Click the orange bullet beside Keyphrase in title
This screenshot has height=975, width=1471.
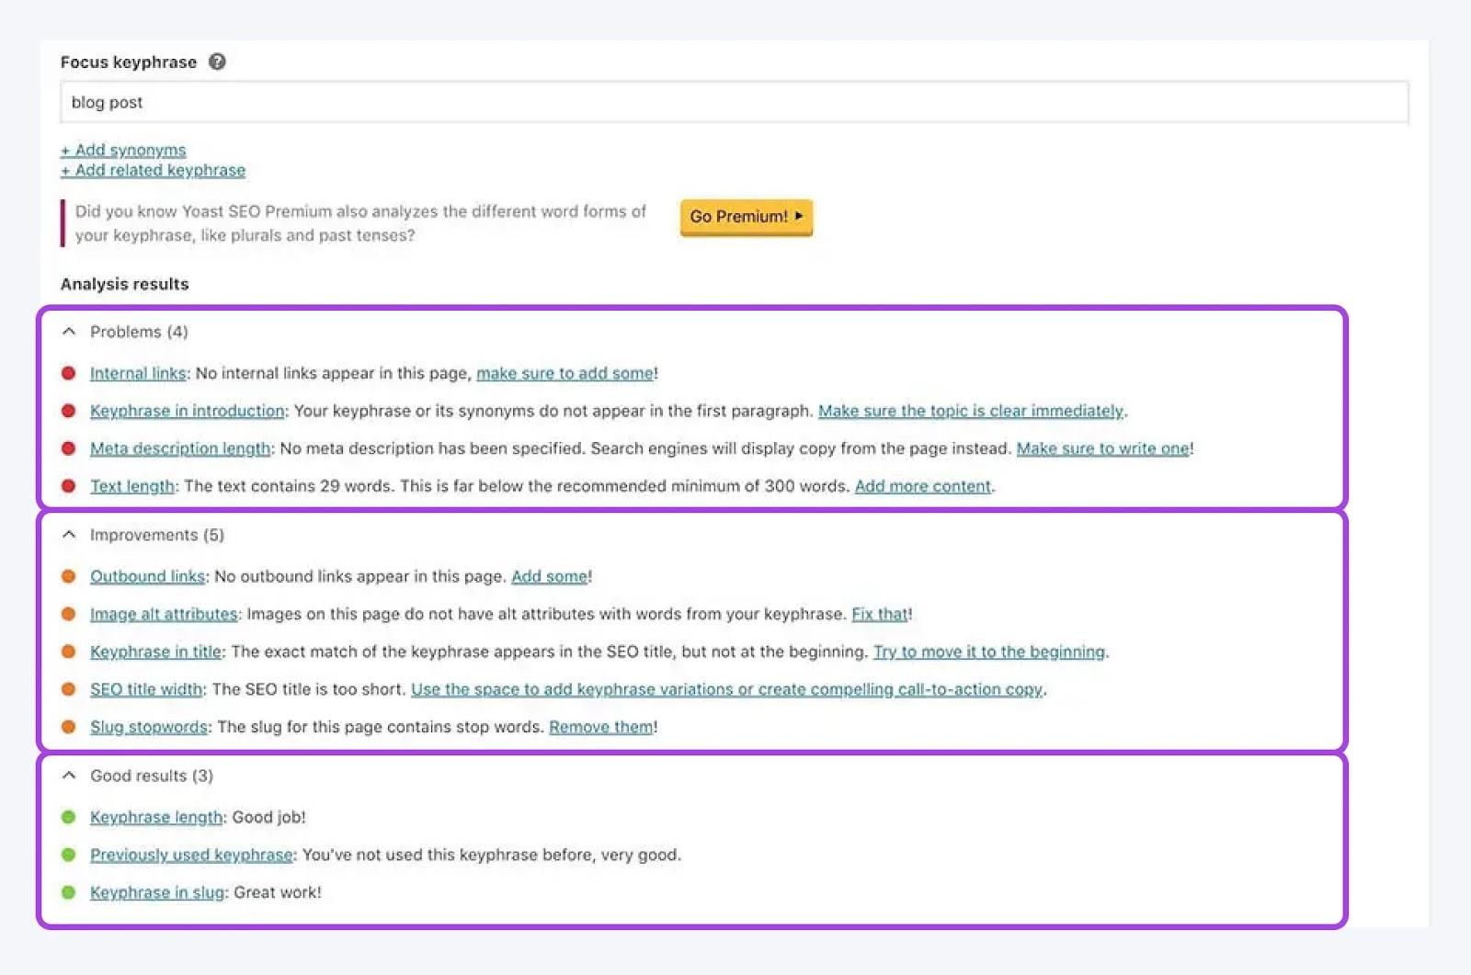[x=68, y=652]
